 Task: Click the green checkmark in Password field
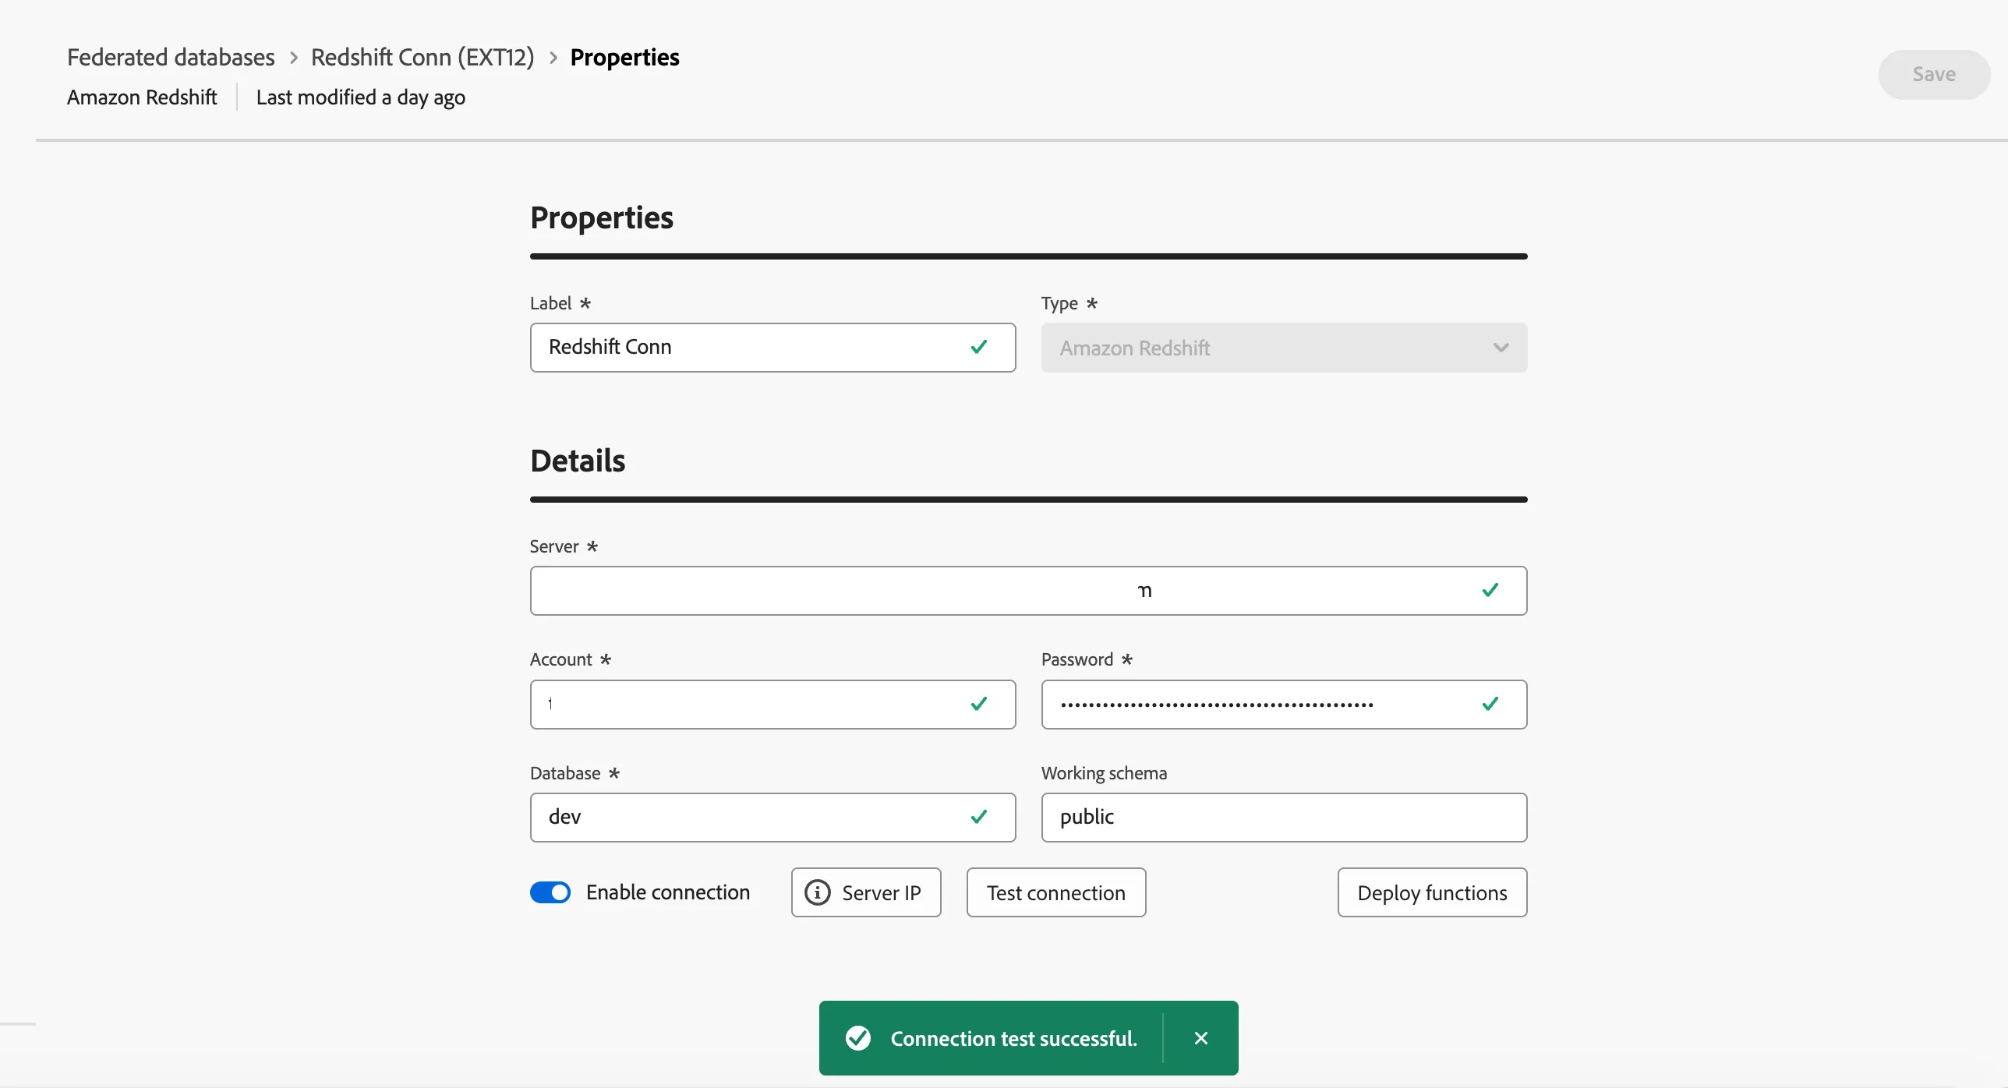(1490, 704)
